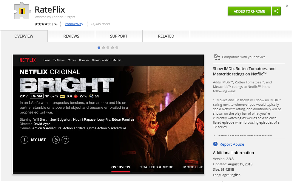
Task: Switch to the REVIEWS tab
Action: [x=71, y=36]
